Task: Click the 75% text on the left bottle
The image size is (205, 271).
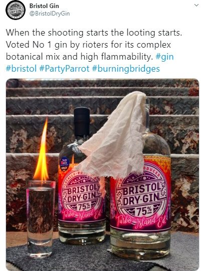Action: tap(84, 207)
